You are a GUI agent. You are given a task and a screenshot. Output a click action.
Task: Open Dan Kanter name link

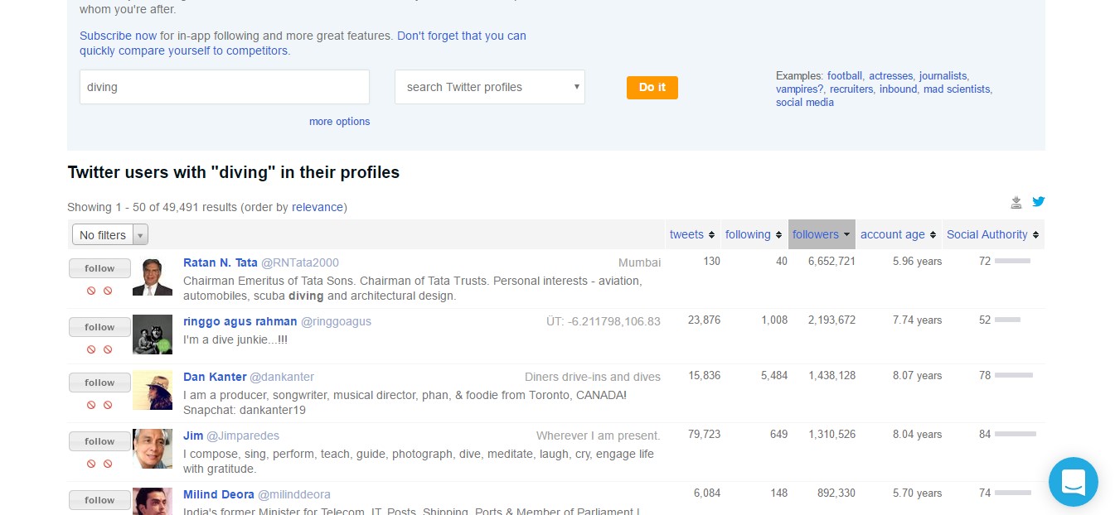click(215, 377)
